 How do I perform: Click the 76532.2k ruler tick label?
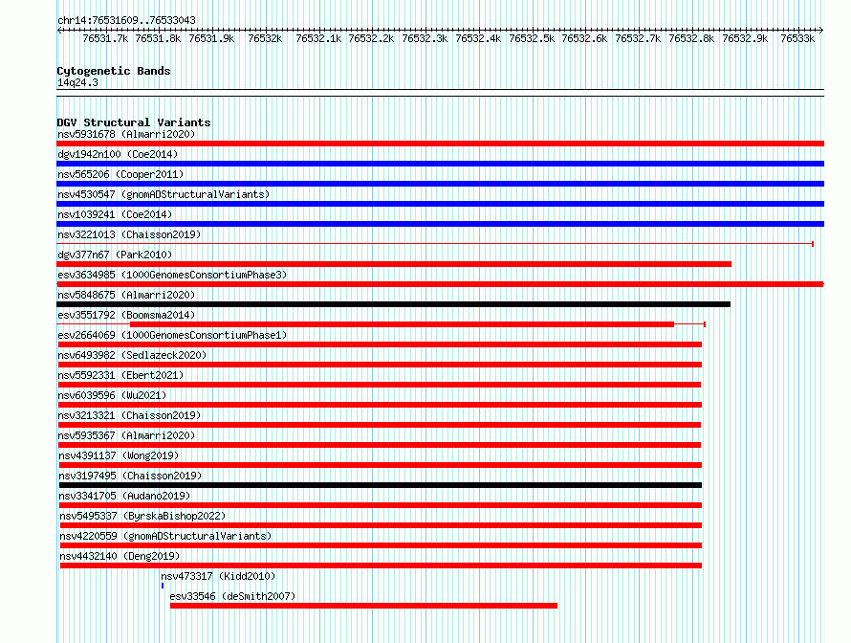coord(371,38)
